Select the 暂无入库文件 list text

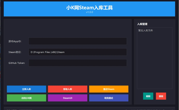click(146, 30)
